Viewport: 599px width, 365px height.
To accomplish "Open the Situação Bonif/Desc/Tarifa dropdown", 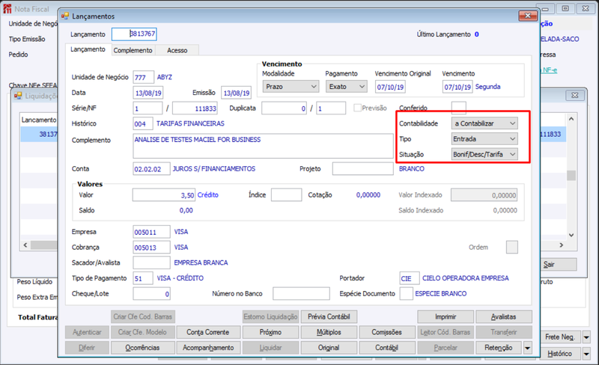I will pyautogui.click(x=484, y=154).
